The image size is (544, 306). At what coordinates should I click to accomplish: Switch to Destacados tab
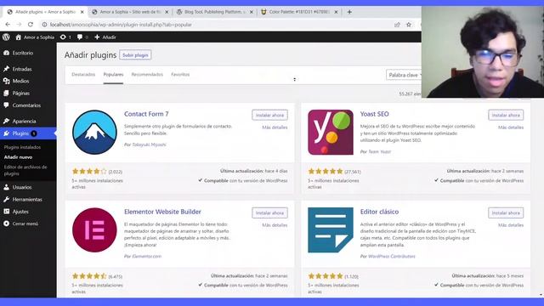click(83, 75)
